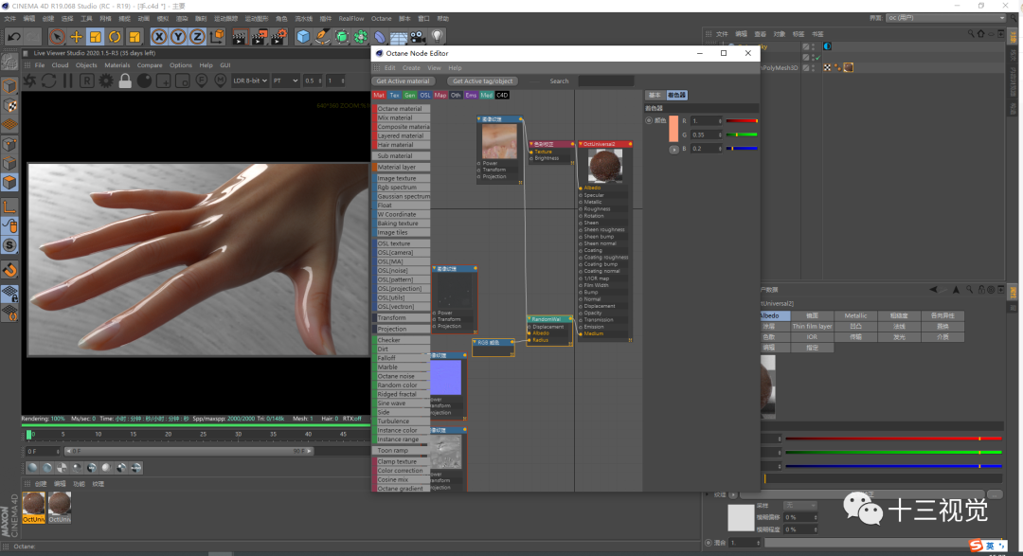Screen dimensions: 1023x556
Task: Click the focus picker F icon
Action: [202, 81]
